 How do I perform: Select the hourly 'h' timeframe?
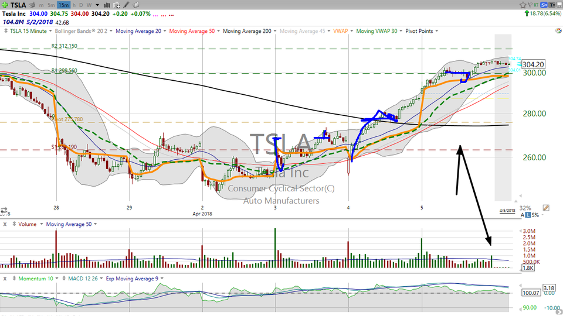click(x=74, y=5)
